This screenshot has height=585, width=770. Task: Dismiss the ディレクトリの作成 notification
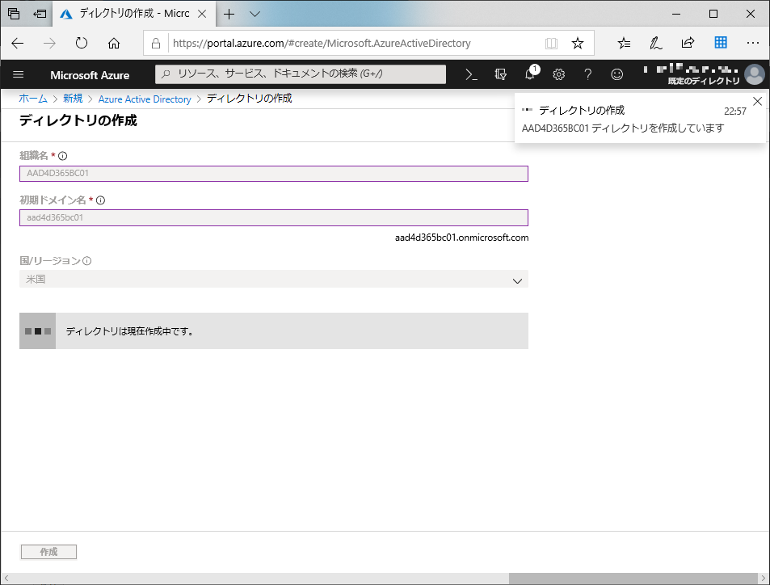pyautogui.click(x=757, y=101)
